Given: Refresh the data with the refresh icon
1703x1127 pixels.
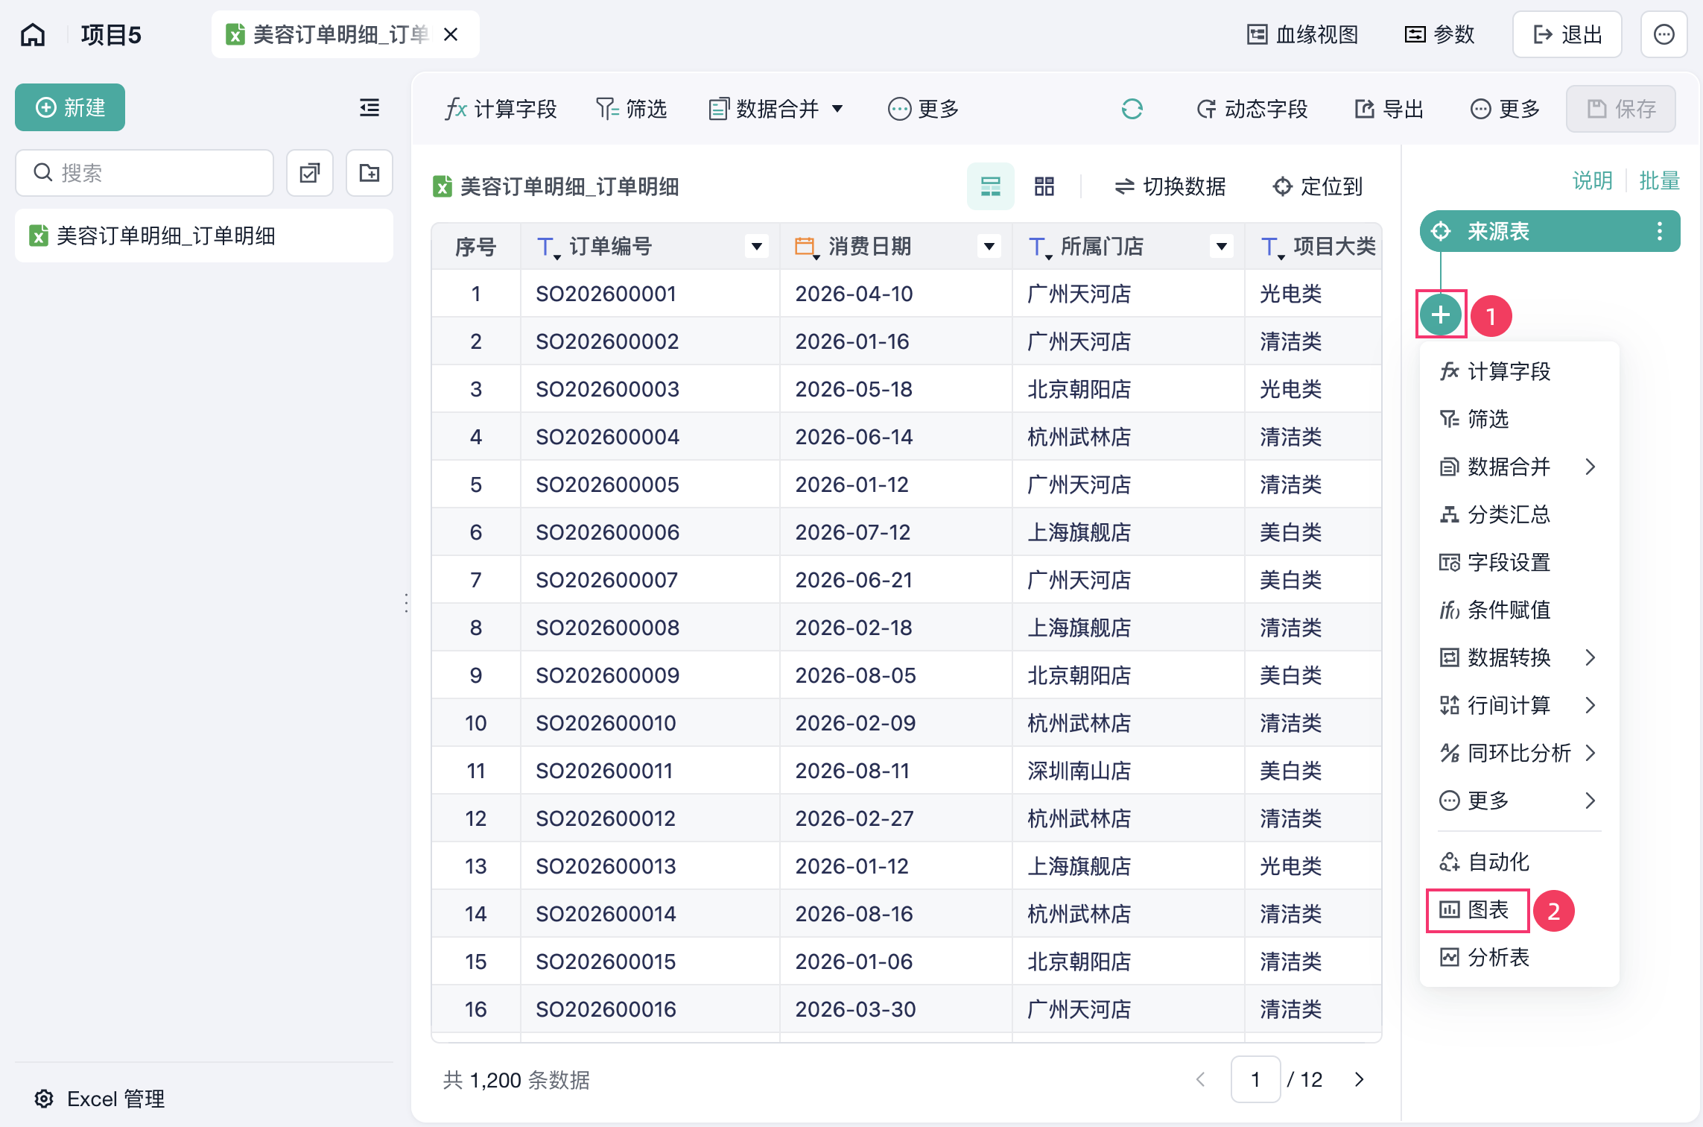Looking at the screenshot, I should (1132, 109).
